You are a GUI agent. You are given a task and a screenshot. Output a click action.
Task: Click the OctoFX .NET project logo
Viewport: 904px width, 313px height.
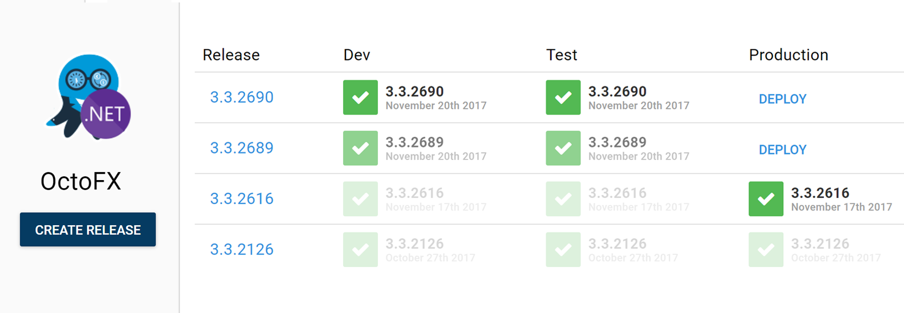click(x=88, y=97)
